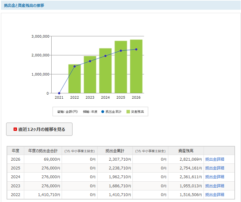
Task: Click the 縦軸:金額(円) legend text
Action: tap(68, 112)
